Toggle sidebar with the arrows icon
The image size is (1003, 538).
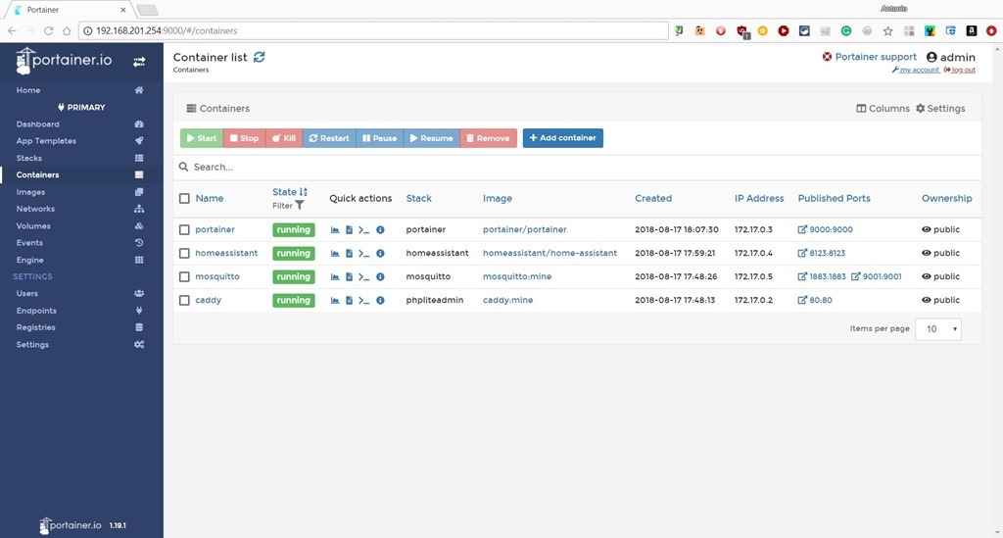click(139, 62)
